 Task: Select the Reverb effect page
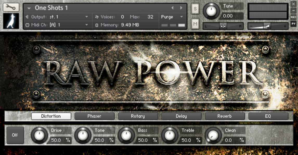[225, 116]
